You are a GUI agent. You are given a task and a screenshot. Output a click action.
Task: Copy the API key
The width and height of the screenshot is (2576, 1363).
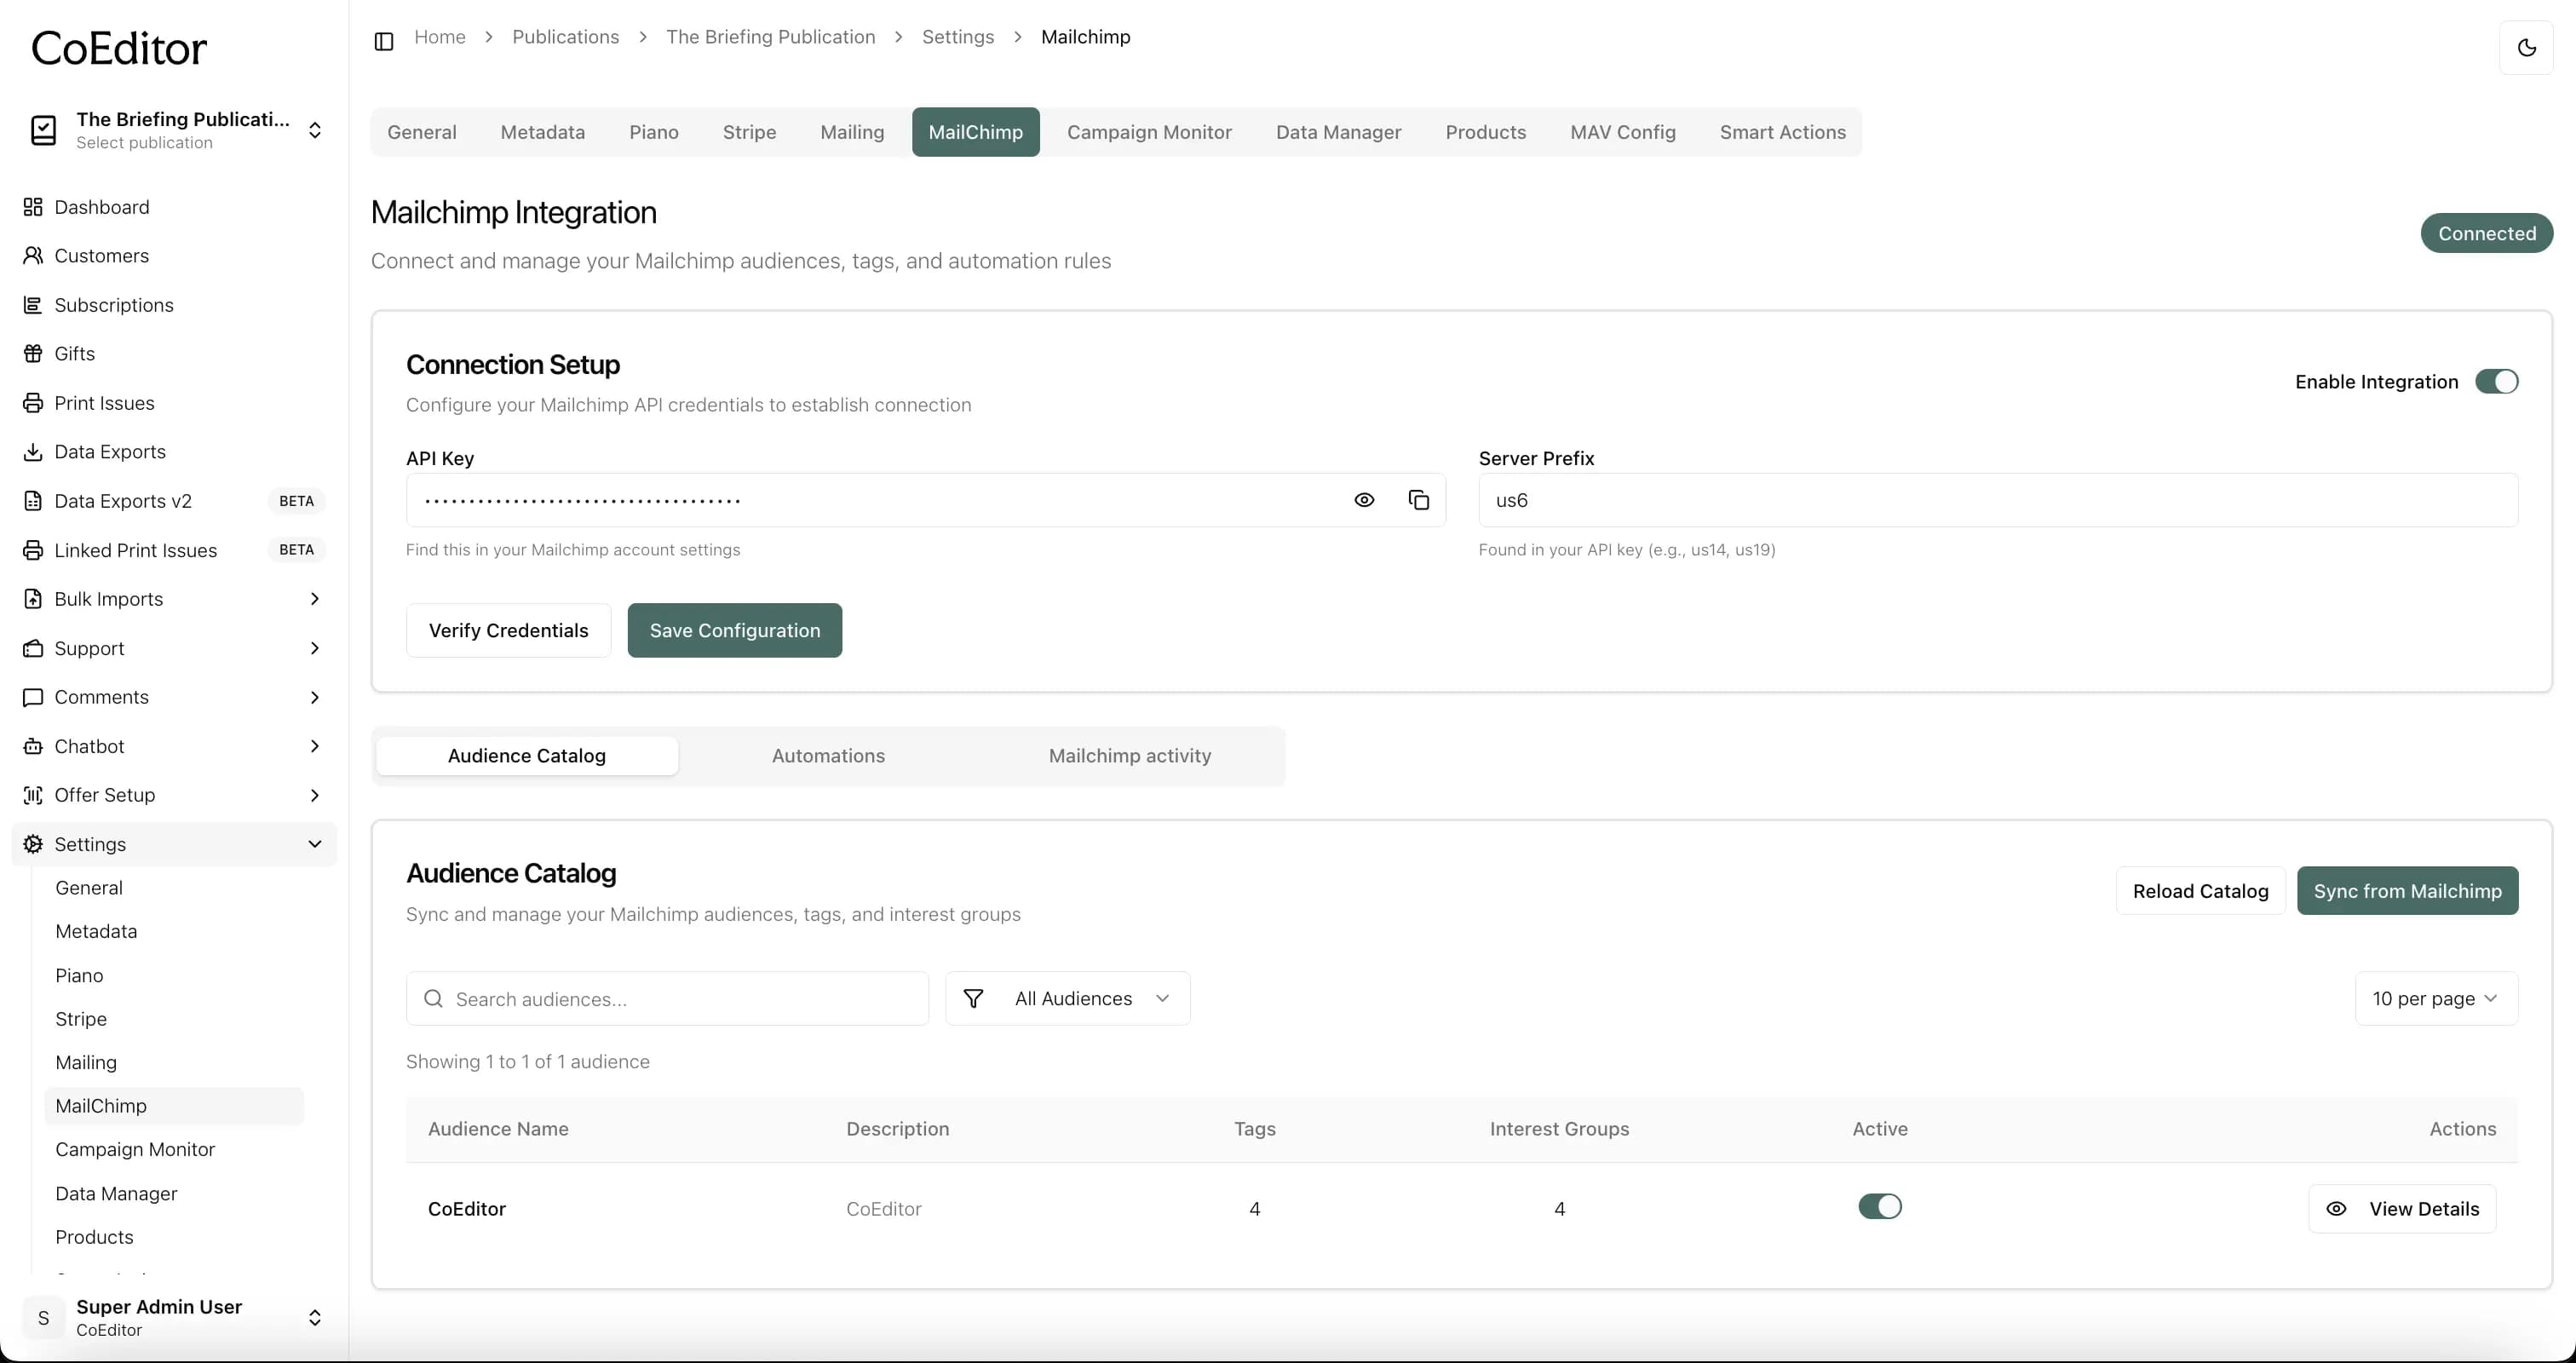(1418, 500)
